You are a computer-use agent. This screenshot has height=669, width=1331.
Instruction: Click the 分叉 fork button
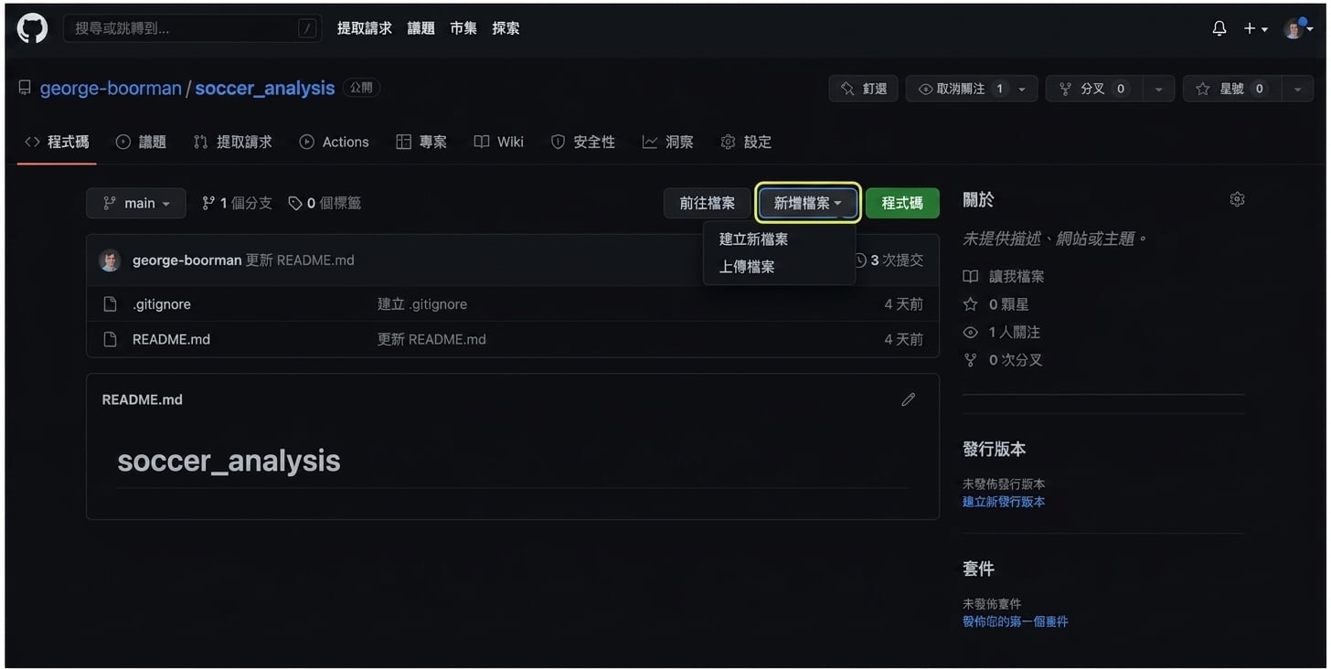coord(1093,89)
